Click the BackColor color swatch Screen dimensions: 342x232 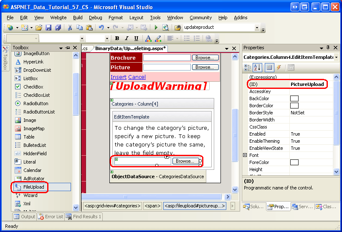pos(294,98)
